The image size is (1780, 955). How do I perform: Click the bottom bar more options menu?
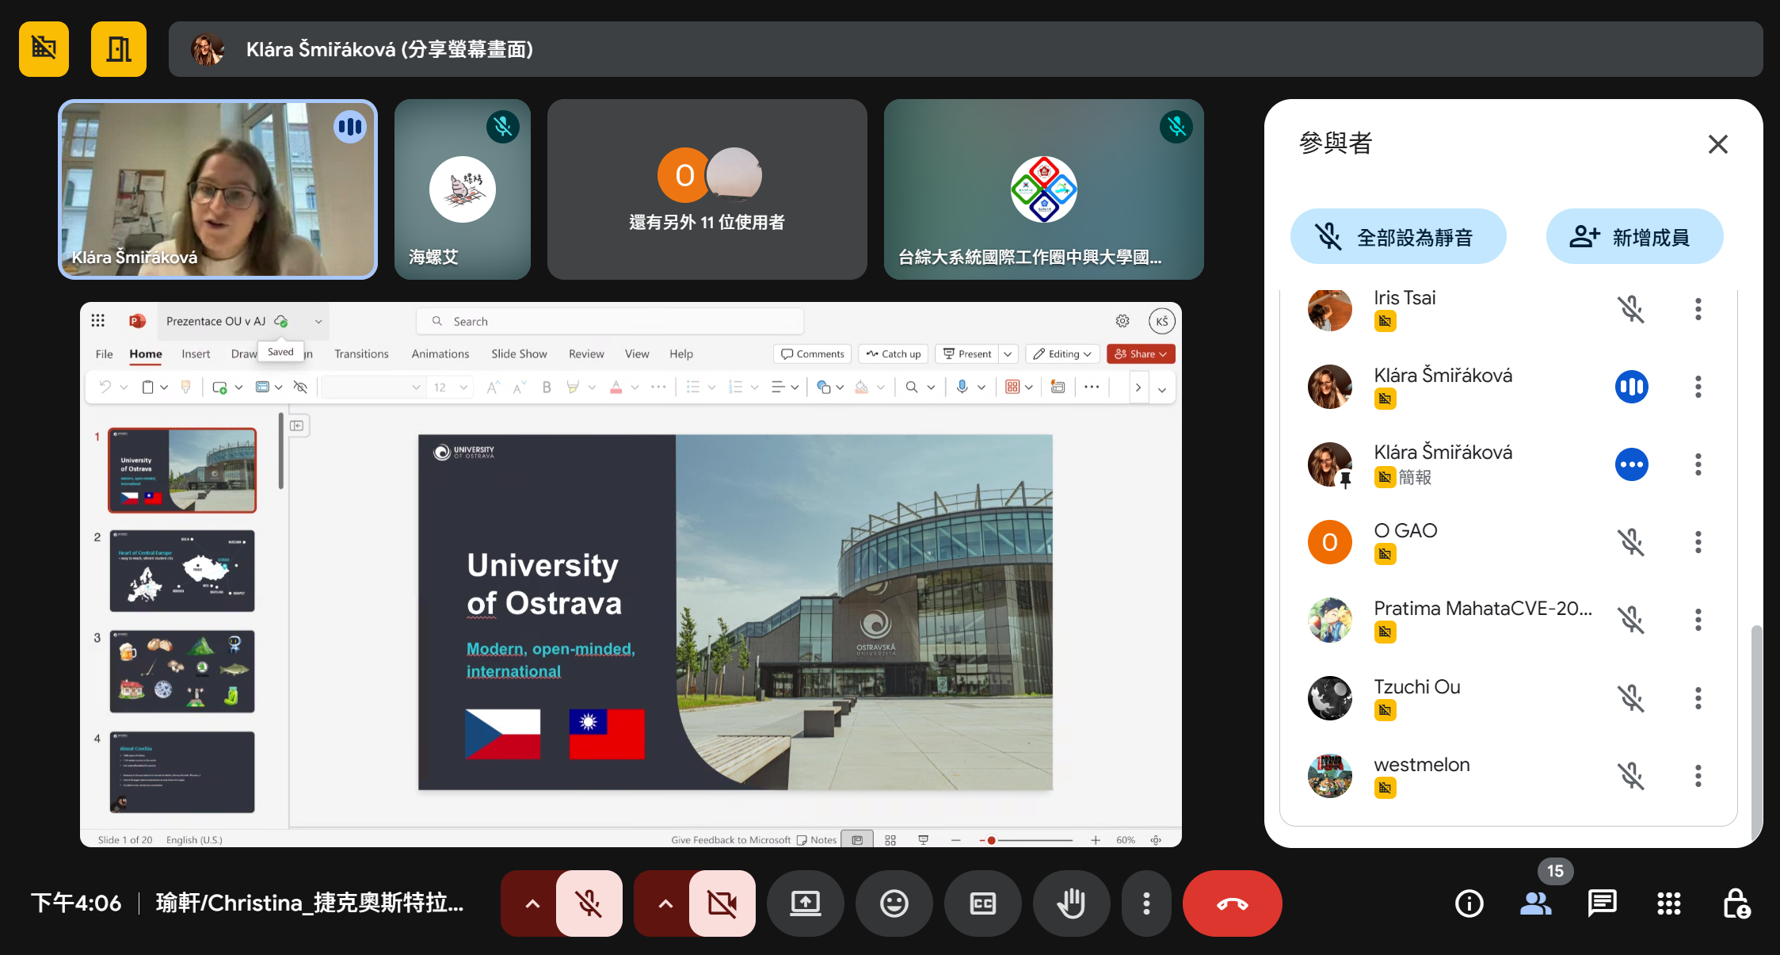click(1146, 903)
